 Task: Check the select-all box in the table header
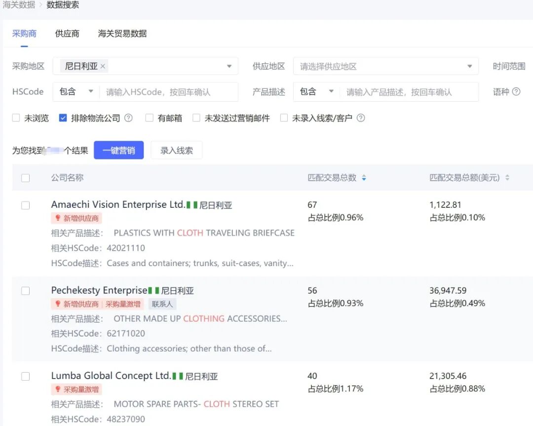pos(26,178)
